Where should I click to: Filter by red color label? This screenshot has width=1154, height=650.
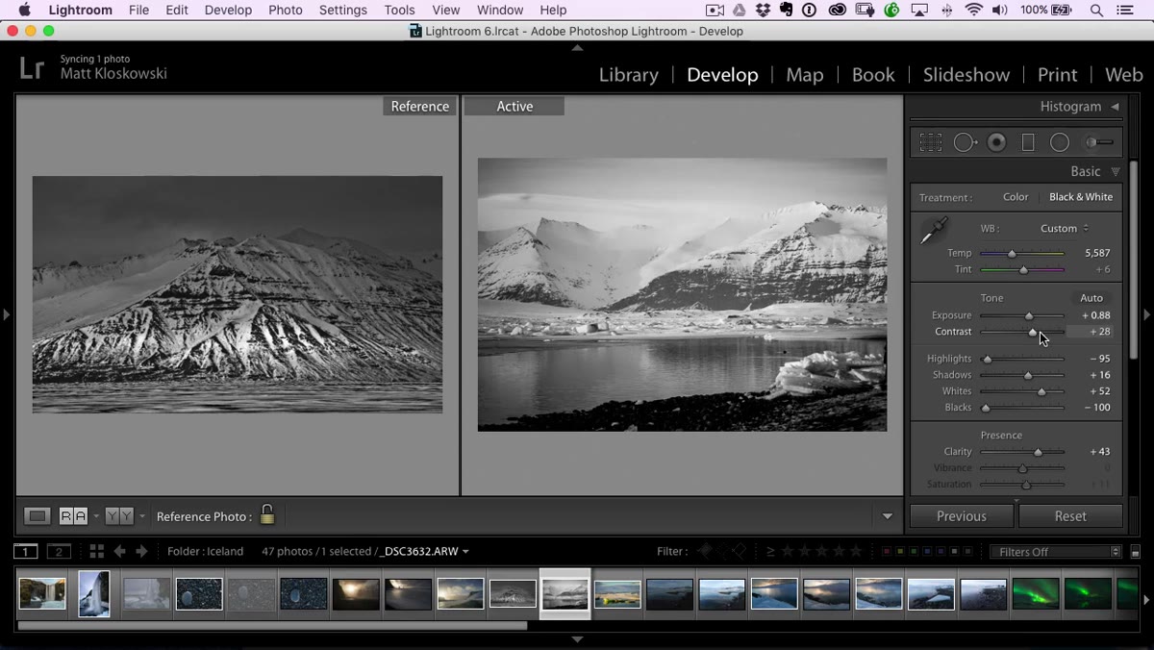pos(887,551)
